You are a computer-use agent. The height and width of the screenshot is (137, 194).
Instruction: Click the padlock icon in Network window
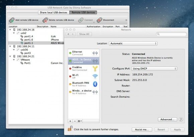click(x=70, y=128)
